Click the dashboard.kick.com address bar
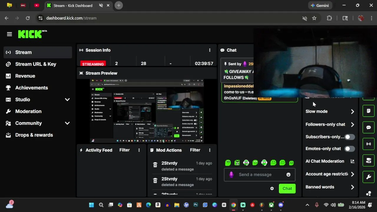Viewport: 377px width, 212px height. pyautogui.click(x=71, y=18)
